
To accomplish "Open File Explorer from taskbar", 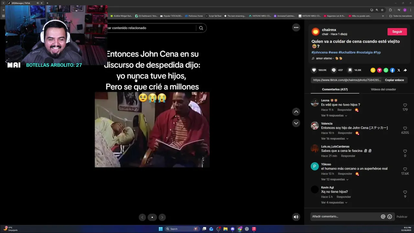I will click(x=225, y=229).
